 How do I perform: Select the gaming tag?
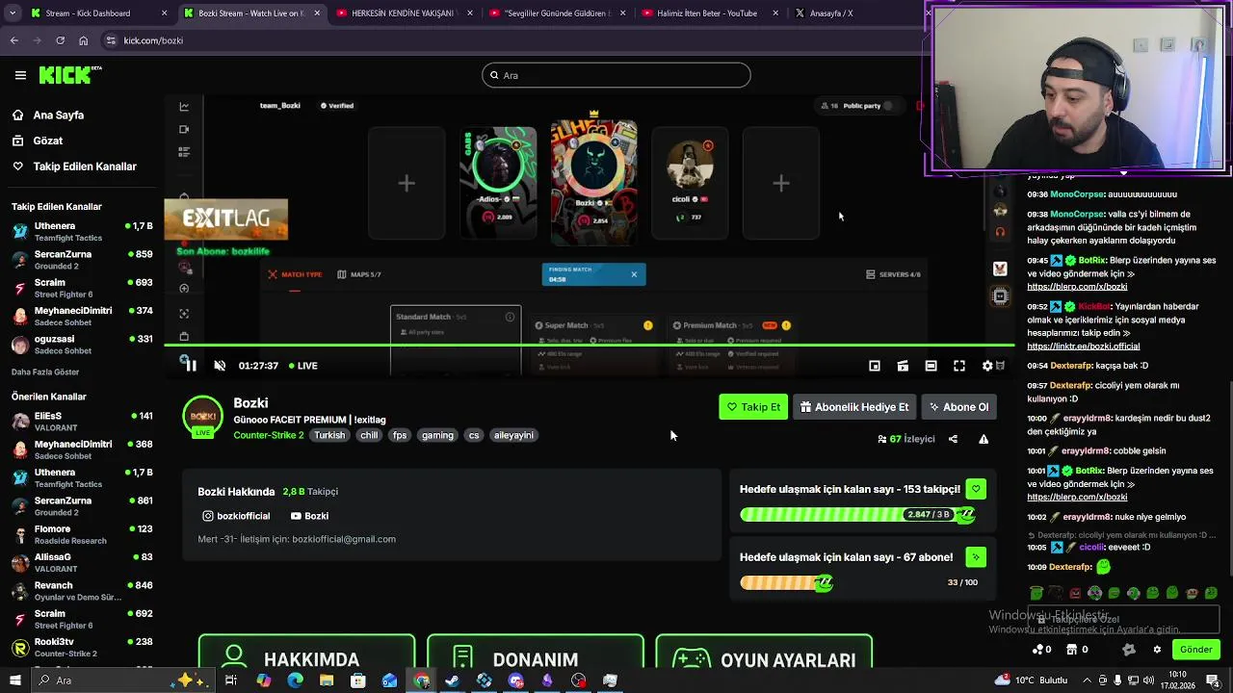pyautogui.click(x=437, y=435)
